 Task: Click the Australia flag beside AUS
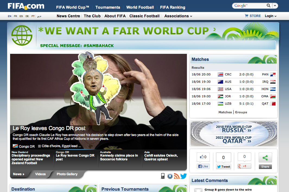tap(220, 82)
